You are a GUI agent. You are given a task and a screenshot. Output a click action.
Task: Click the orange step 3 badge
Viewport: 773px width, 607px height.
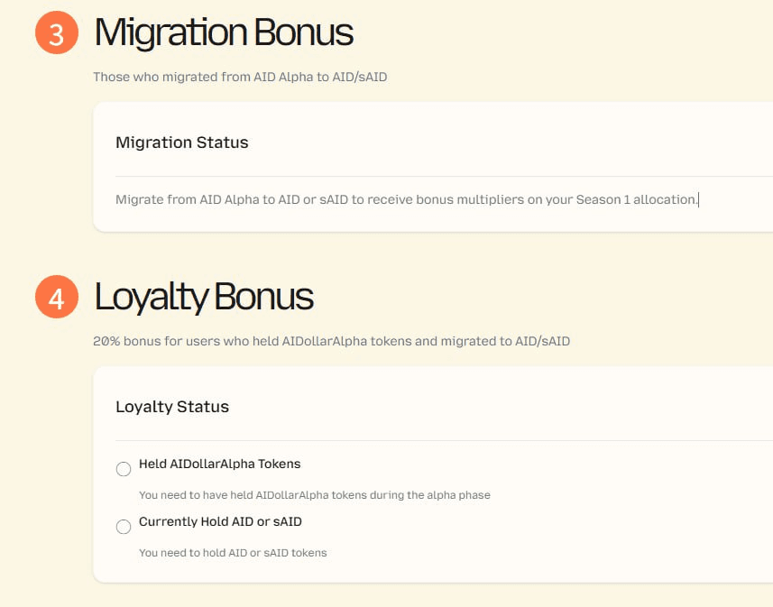click(x=57, y=33)
